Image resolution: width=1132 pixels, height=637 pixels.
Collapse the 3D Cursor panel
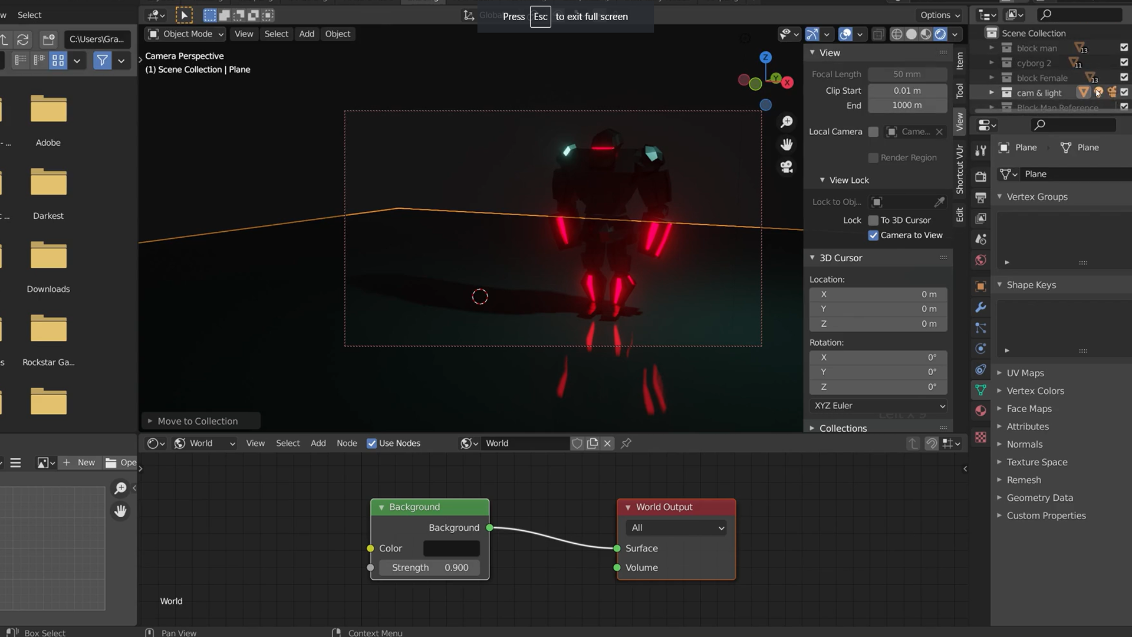840,258
